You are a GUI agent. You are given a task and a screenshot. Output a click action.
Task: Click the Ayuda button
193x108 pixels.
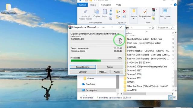point(117,72)
